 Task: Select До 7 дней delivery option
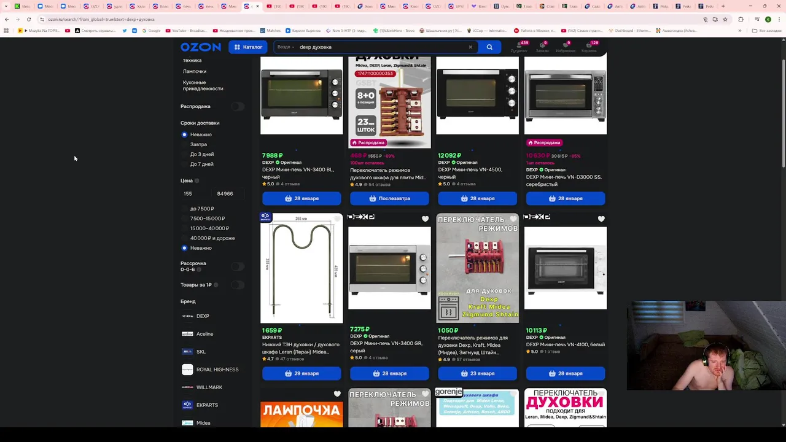click(198, 164)
